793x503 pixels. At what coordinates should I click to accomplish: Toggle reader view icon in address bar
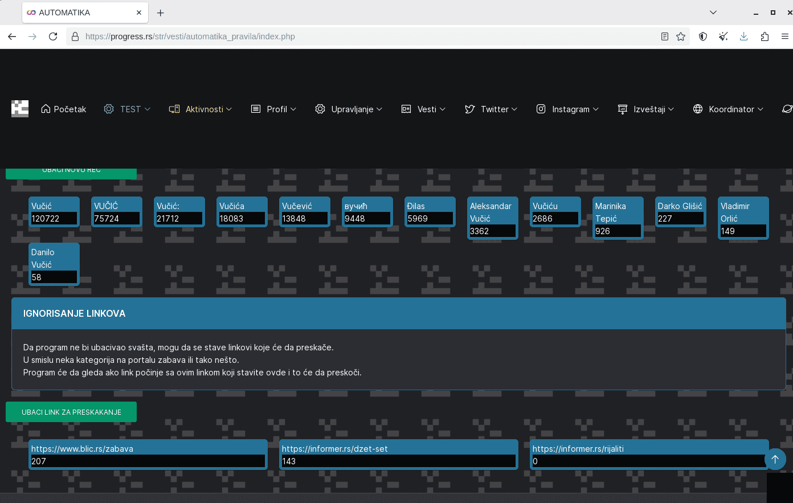tap(665, 36)
